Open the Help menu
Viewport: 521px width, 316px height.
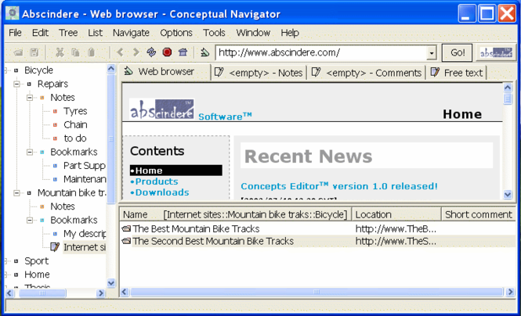tap(290, 33)
